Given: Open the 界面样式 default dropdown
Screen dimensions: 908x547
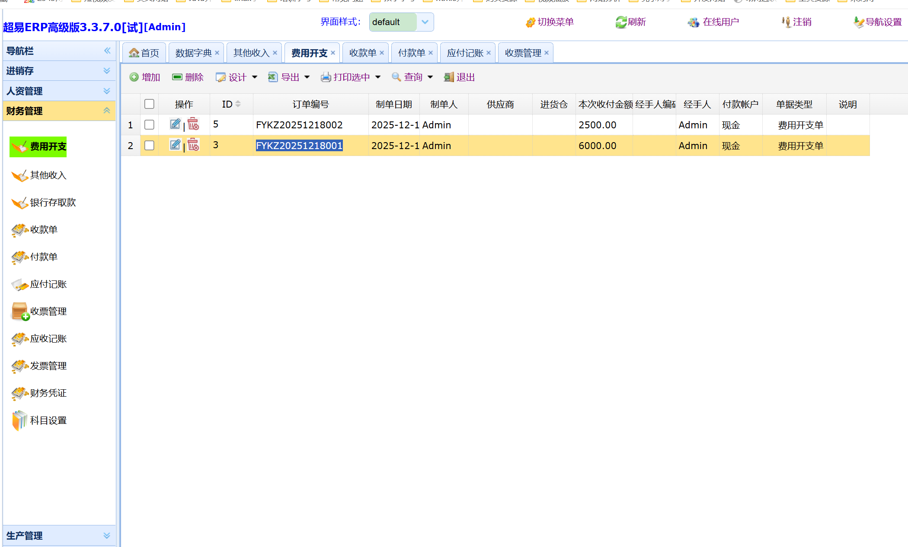Looking at the screenshot, I should 425,22.
